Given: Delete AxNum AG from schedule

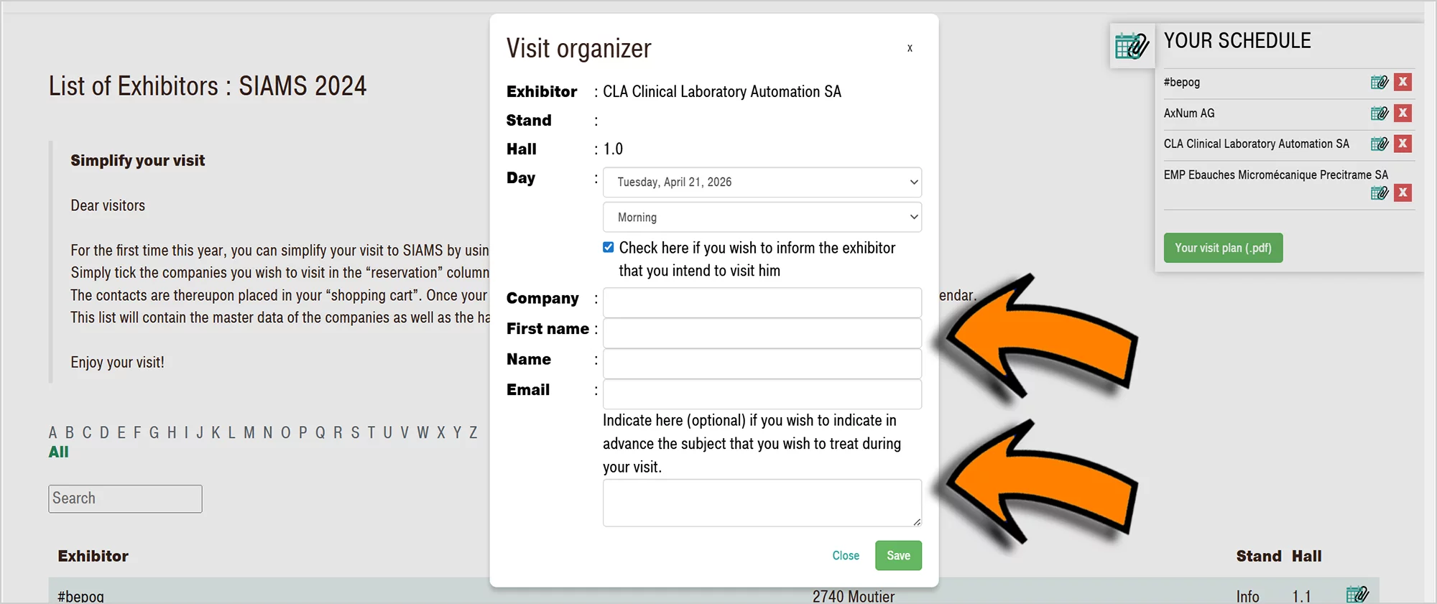Looking at the screenshot, I should (x=1403, y=113).
